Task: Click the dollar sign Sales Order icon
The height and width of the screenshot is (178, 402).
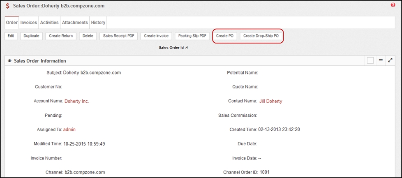Action: pos(8,6)
